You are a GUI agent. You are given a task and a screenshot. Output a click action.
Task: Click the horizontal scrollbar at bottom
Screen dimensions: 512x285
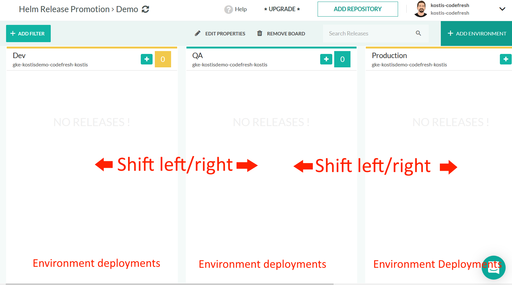[x=169, y=284]
